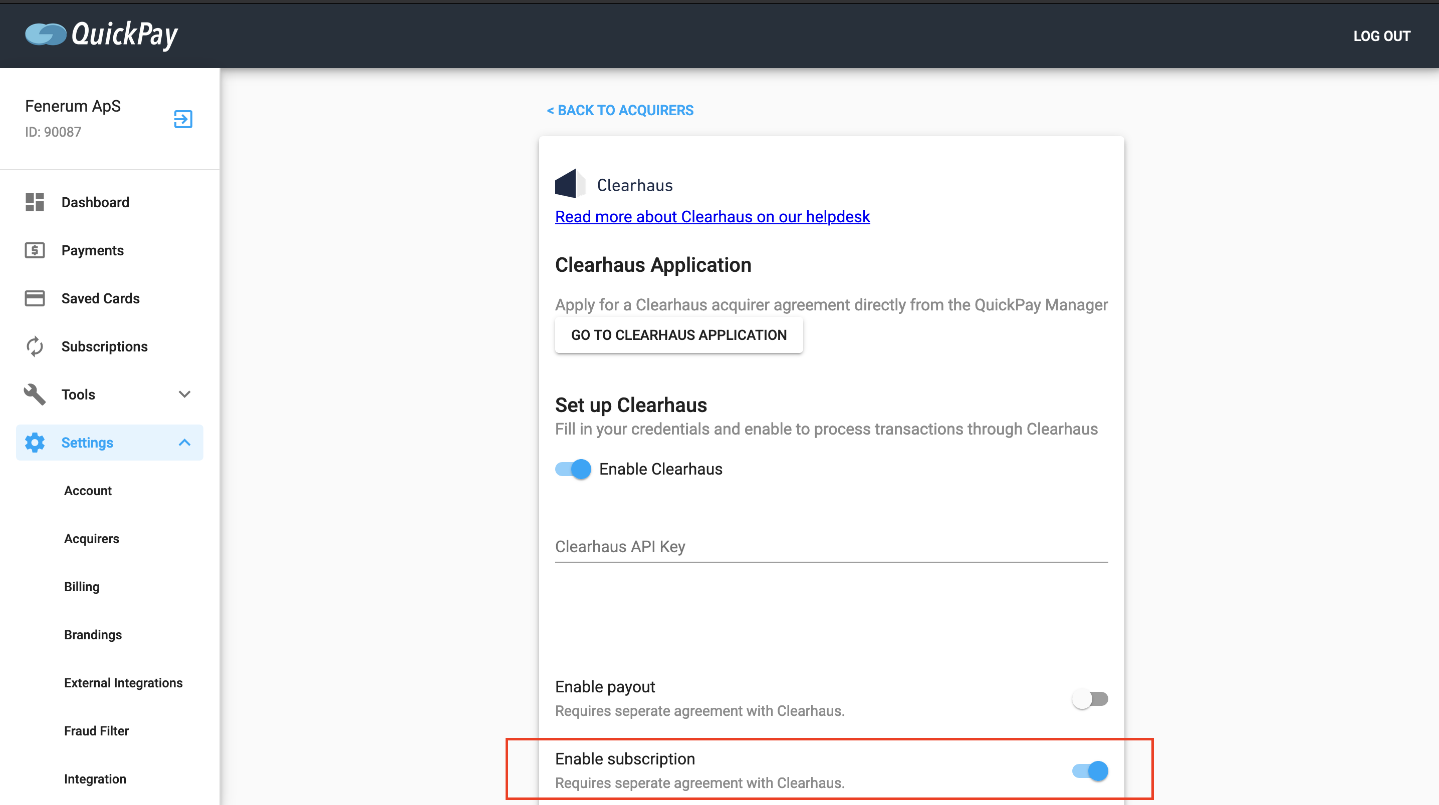1439x805 pixels.
Task: Open the Account settings page
Action: (x=88, y=490)
